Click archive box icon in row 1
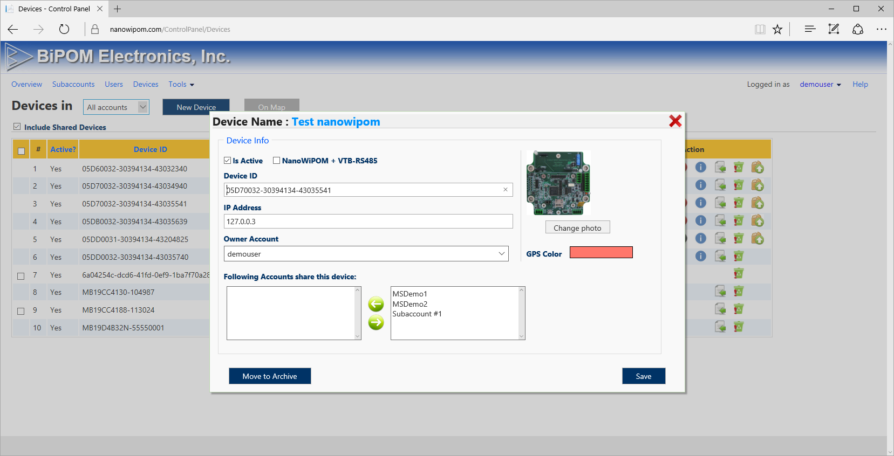 click(757, 168)
